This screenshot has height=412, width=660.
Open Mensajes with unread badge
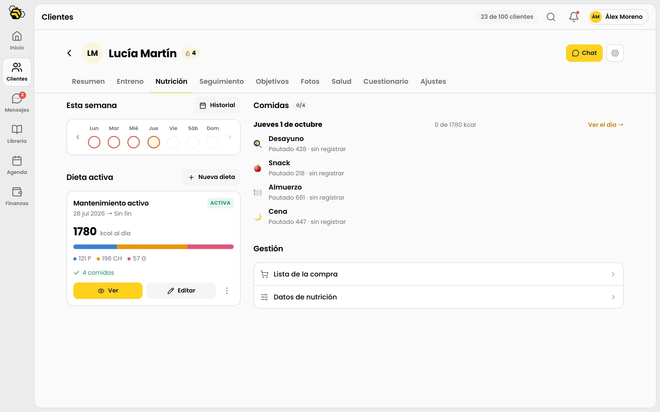coord(17,103)
